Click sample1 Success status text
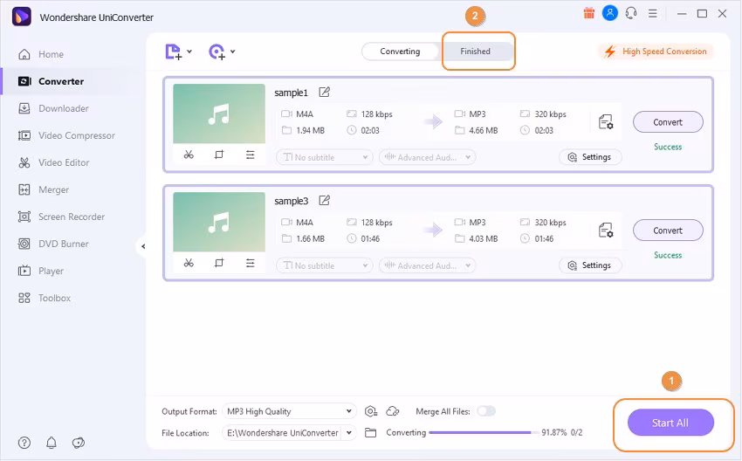 tap(668, 147)
